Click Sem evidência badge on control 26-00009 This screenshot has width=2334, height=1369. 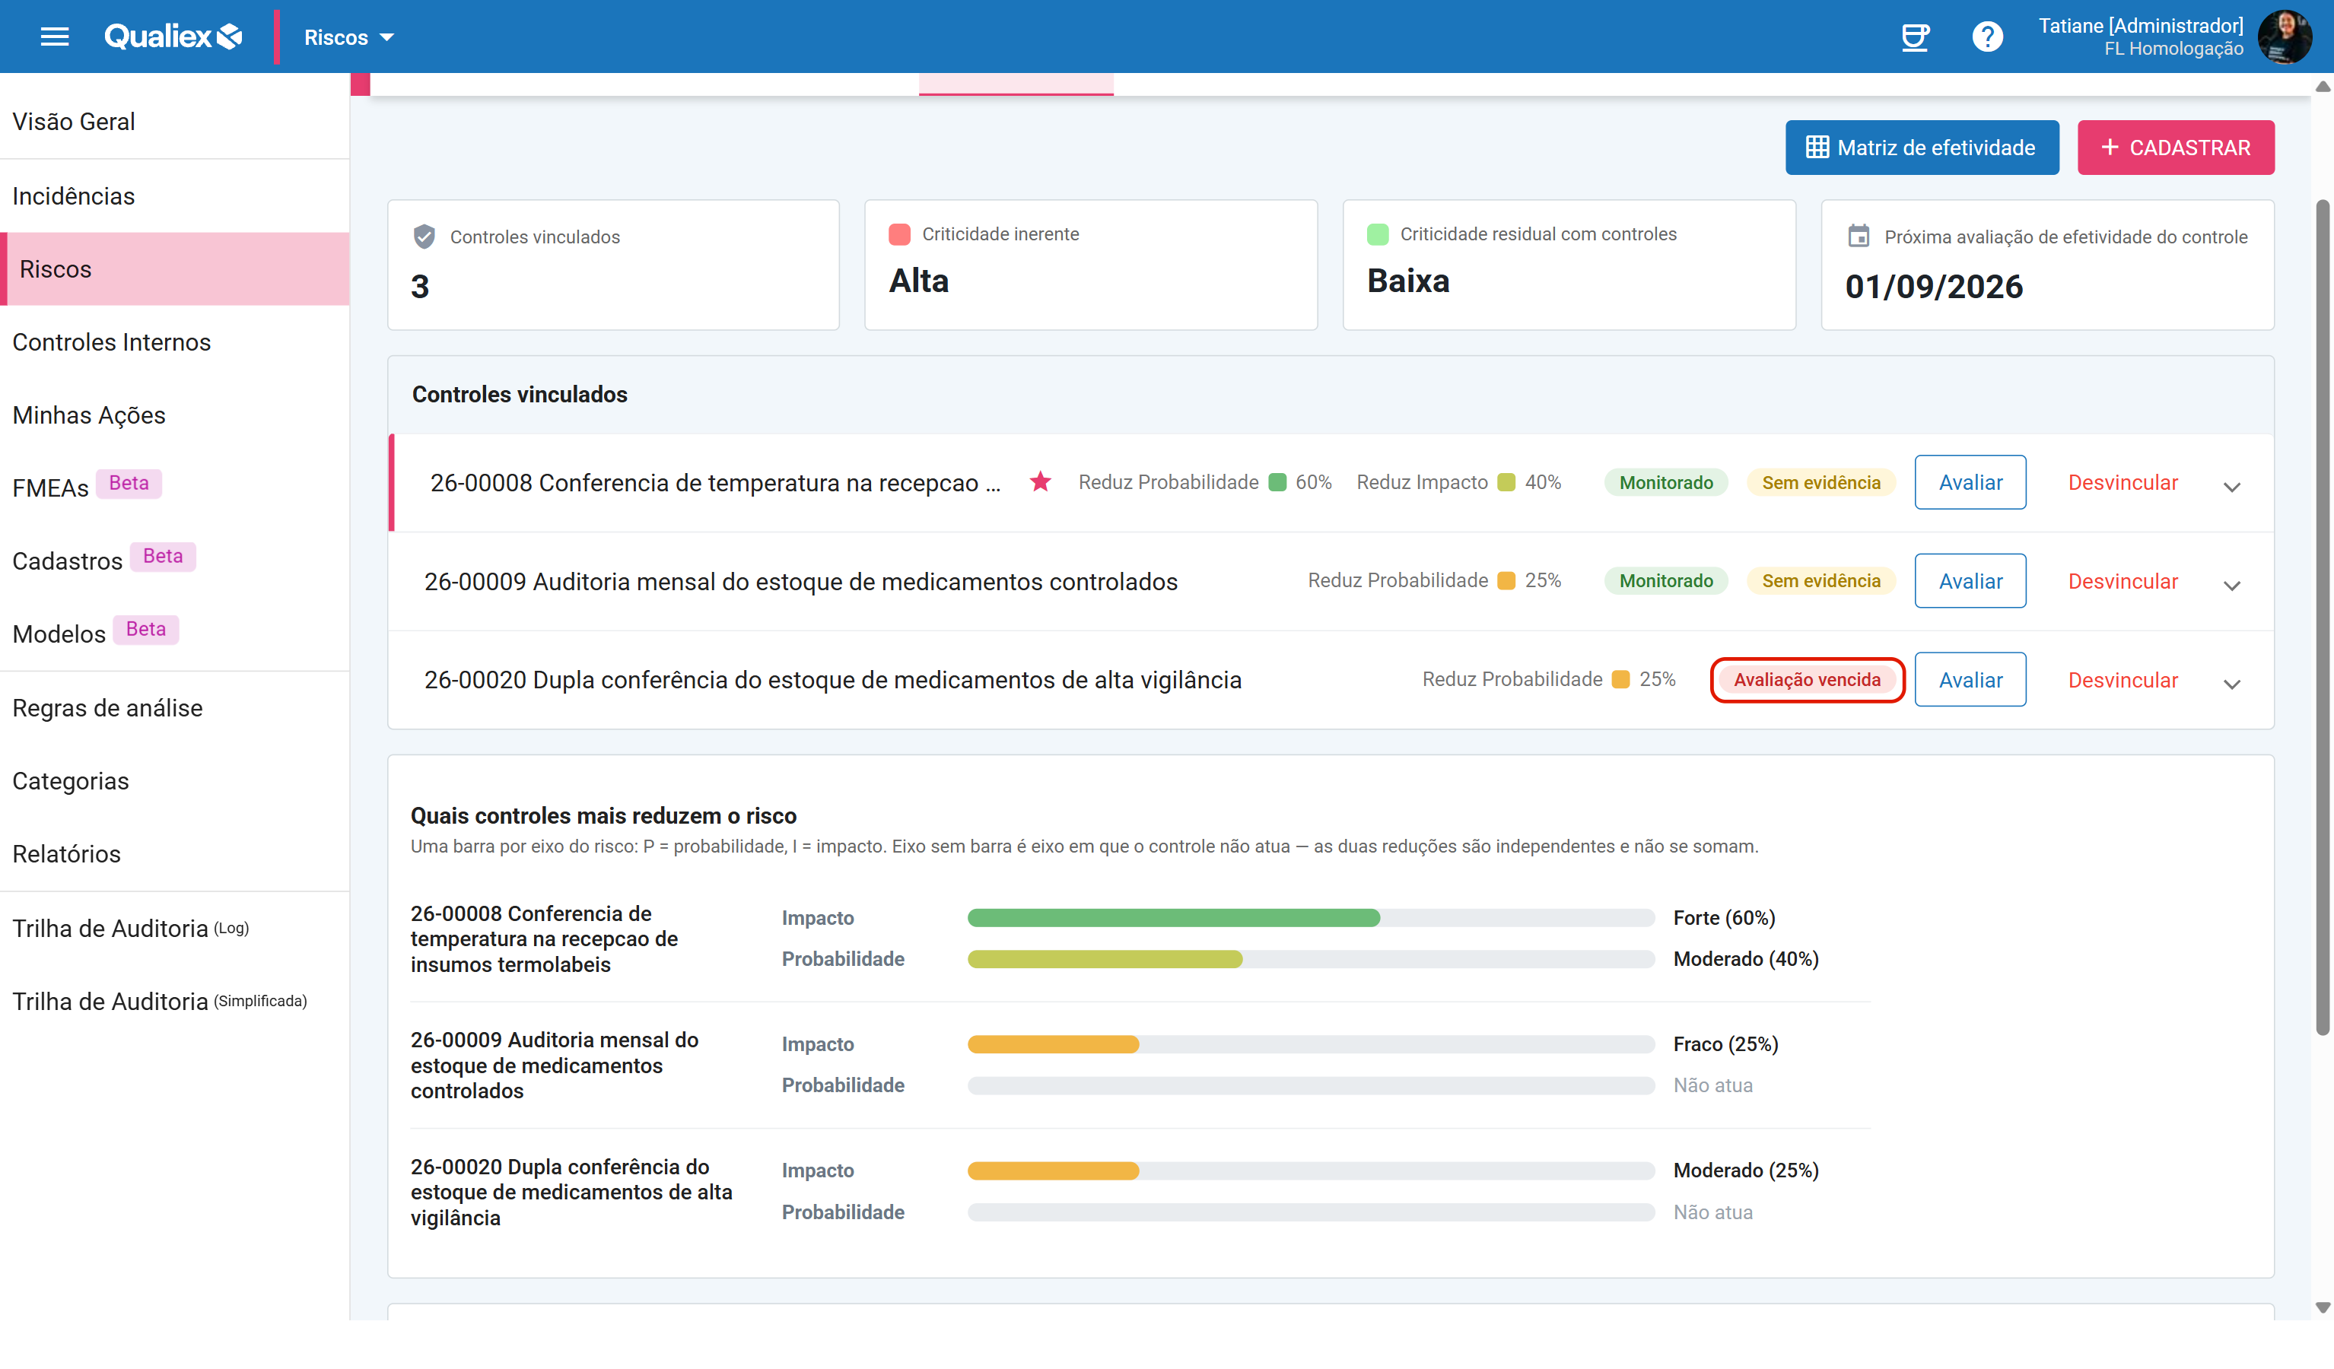click(1820, 581)
